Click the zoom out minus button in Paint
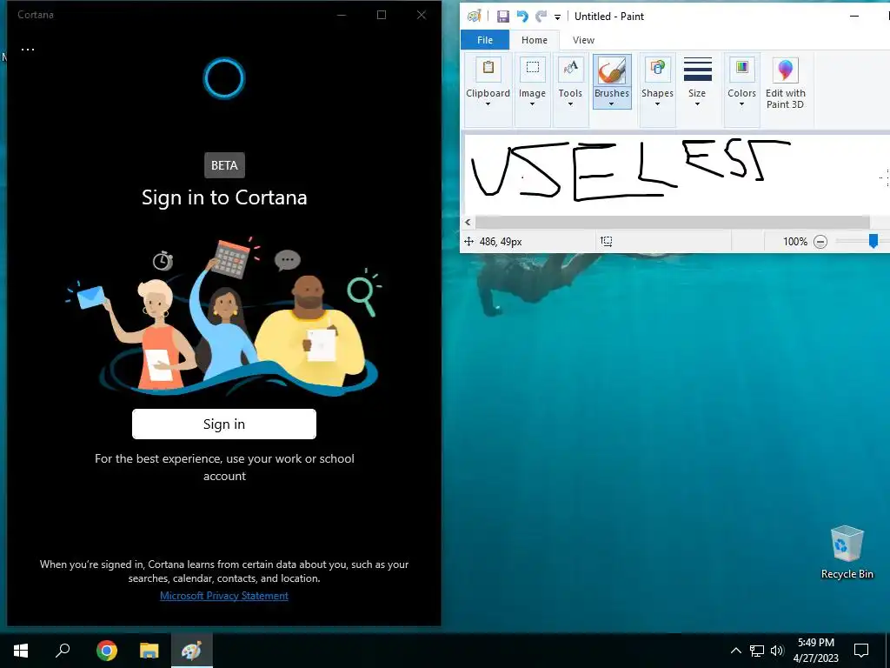The height and width of the screenshot is (668, 890). click(820, 242)
